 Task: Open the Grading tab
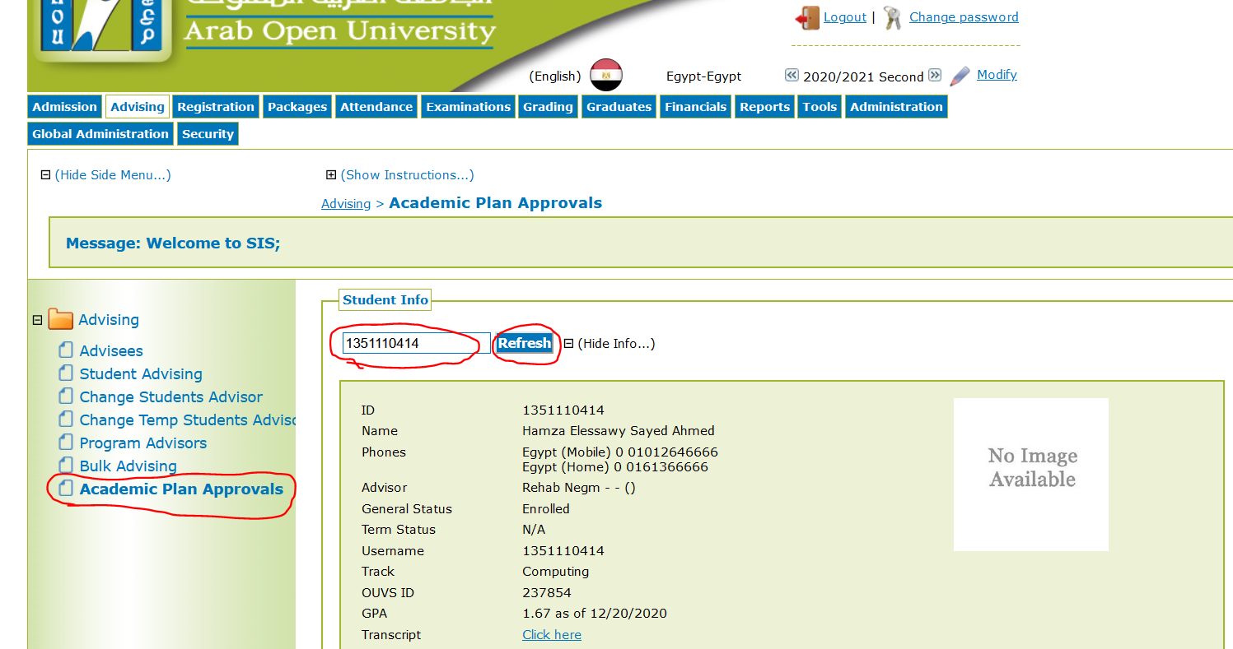tap(548, 107)
